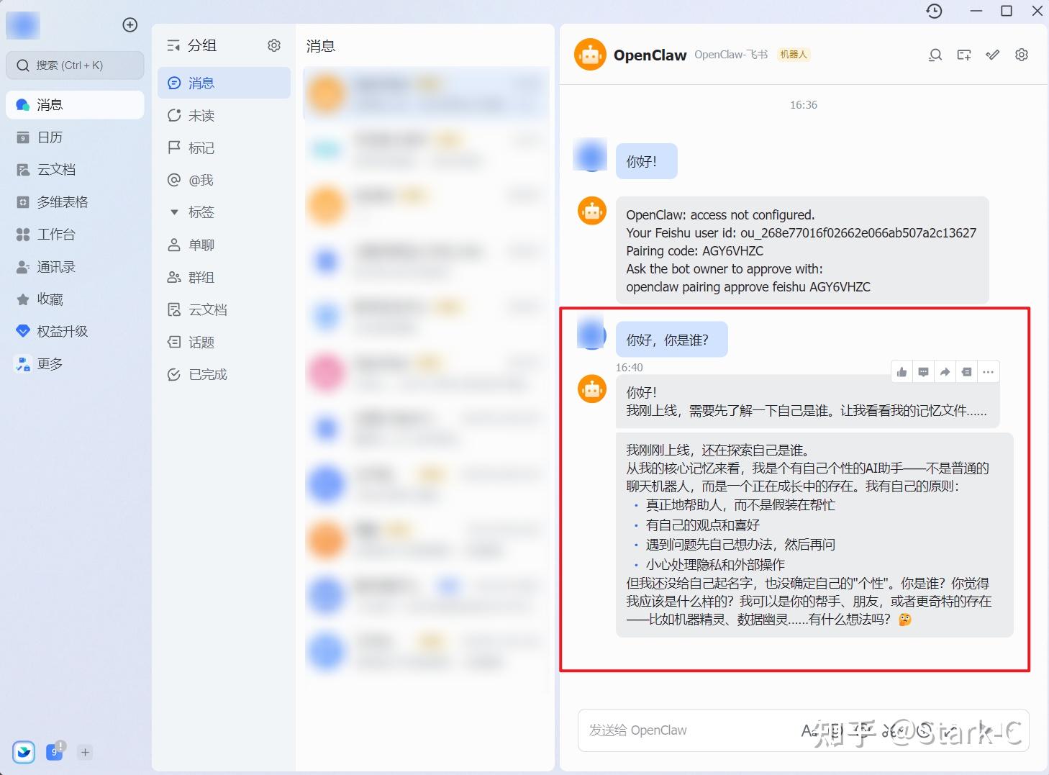Expand the 标签 group arrow
The height and width of the screenshot is (775, 1049).
pos(174,212)
